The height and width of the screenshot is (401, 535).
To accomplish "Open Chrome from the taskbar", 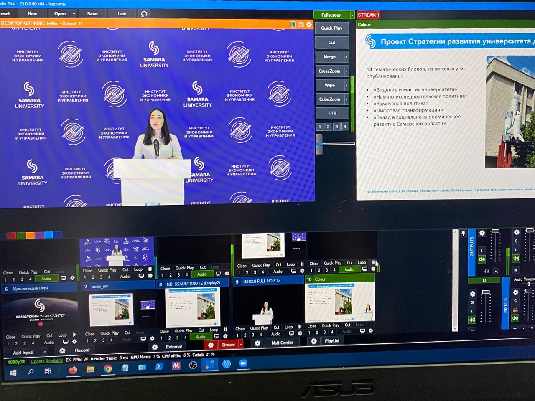I will [108, 368].
